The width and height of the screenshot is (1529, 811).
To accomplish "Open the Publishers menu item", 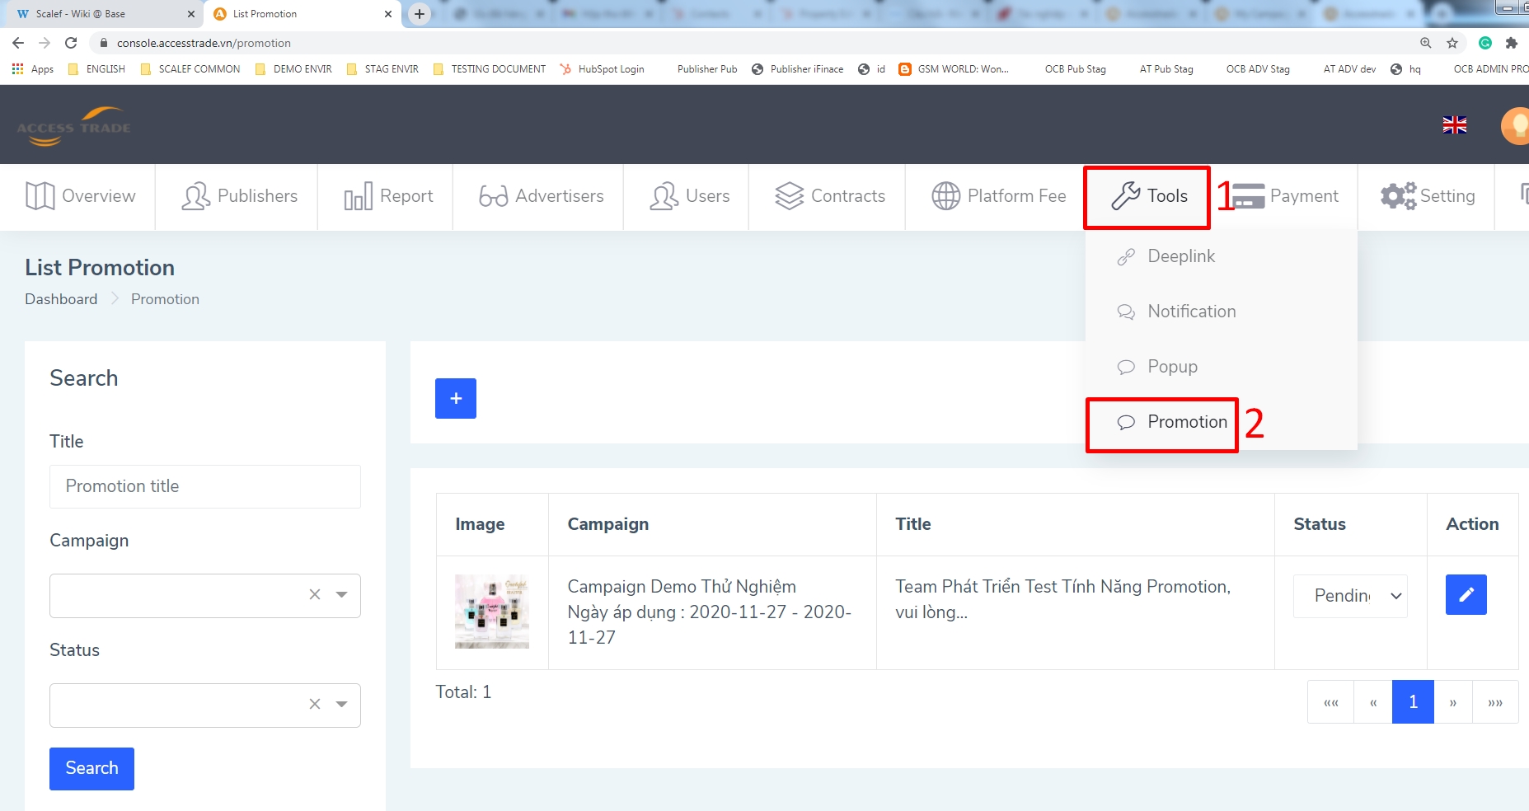I will 239,196.
